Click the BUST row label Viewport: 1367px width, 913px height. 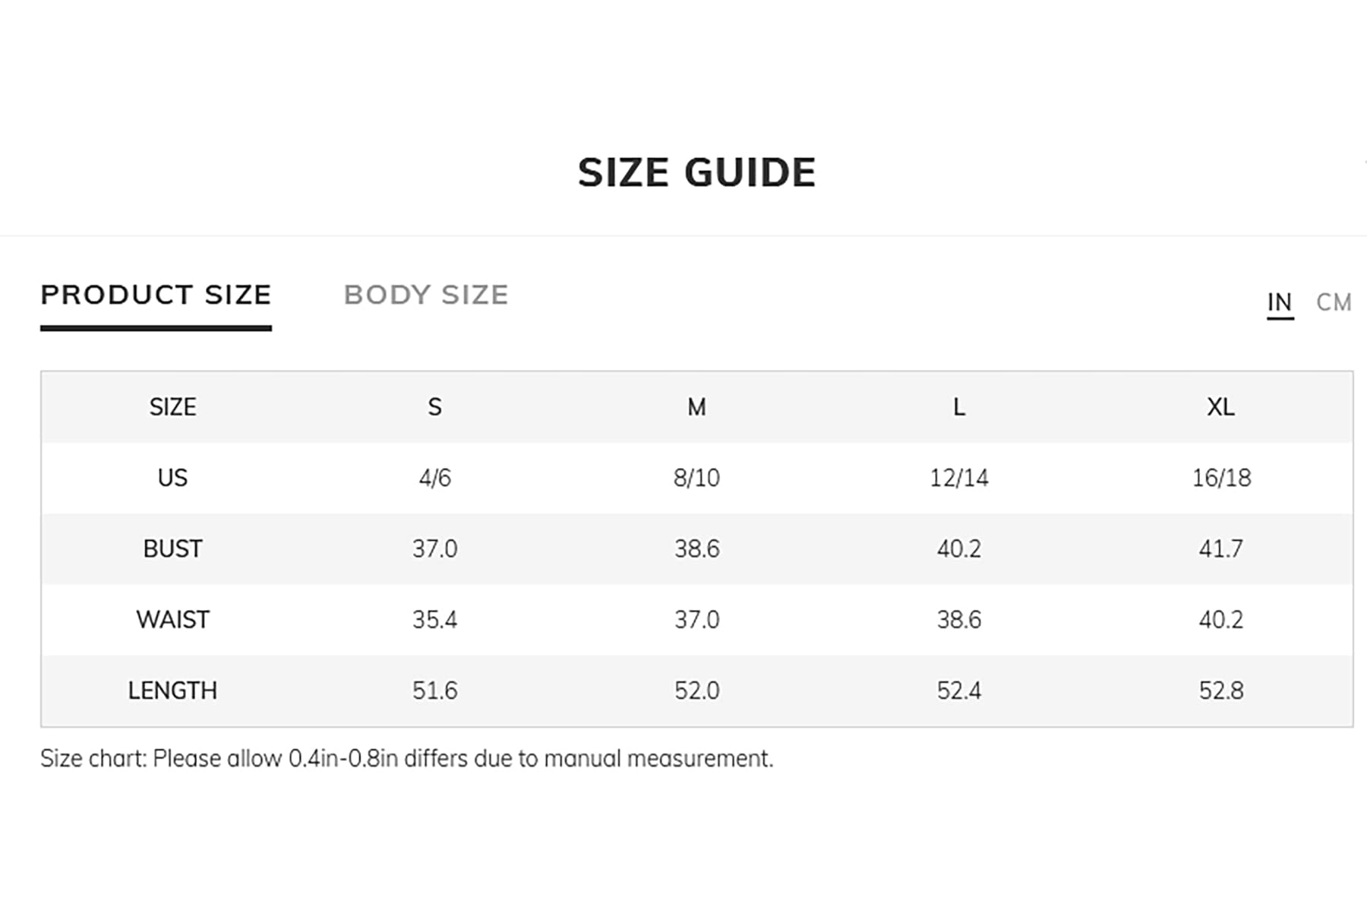click(172, 548)
